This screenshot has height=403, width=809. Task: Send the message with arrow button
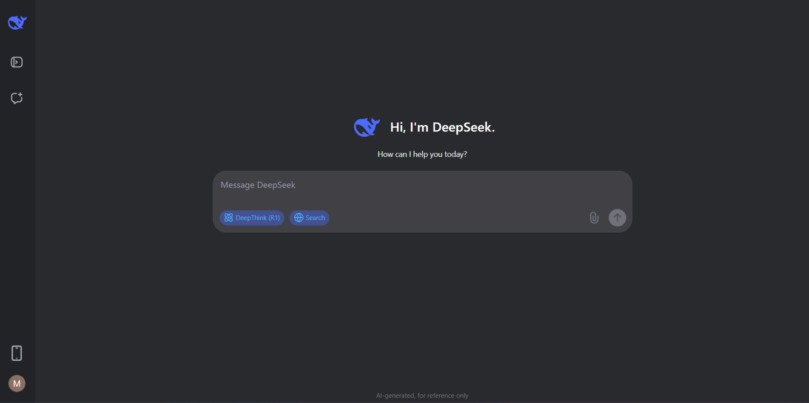point(617,218)
